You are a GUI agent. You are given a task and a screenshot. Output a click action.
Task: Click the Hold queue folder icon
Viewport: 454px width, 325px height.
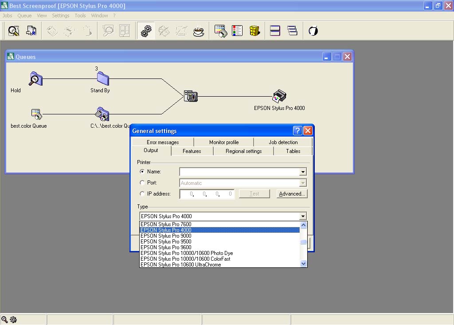35,79
